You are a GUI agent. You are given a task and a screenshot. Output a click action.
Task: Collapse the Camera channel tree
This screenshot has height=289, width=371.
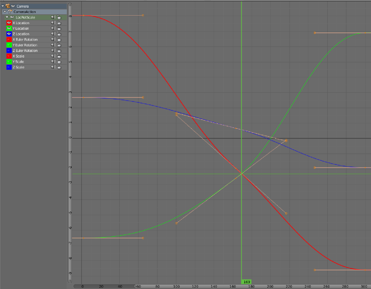coord(3,6)
